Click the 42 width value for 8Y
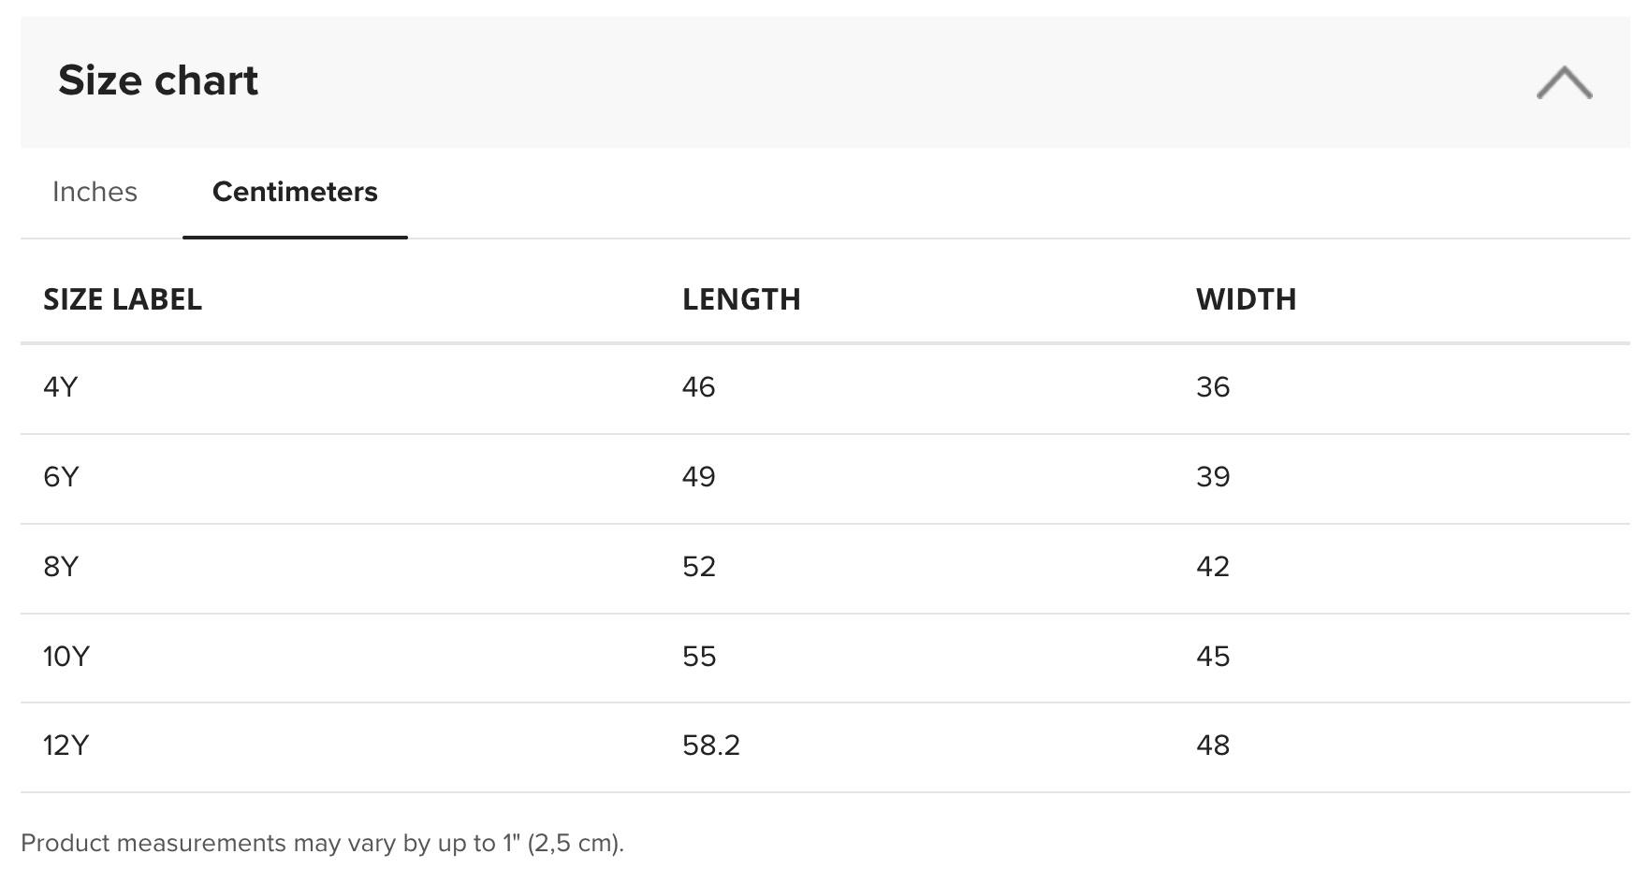Screen dimensions: 1649x883 click(x=1213, y=567)
